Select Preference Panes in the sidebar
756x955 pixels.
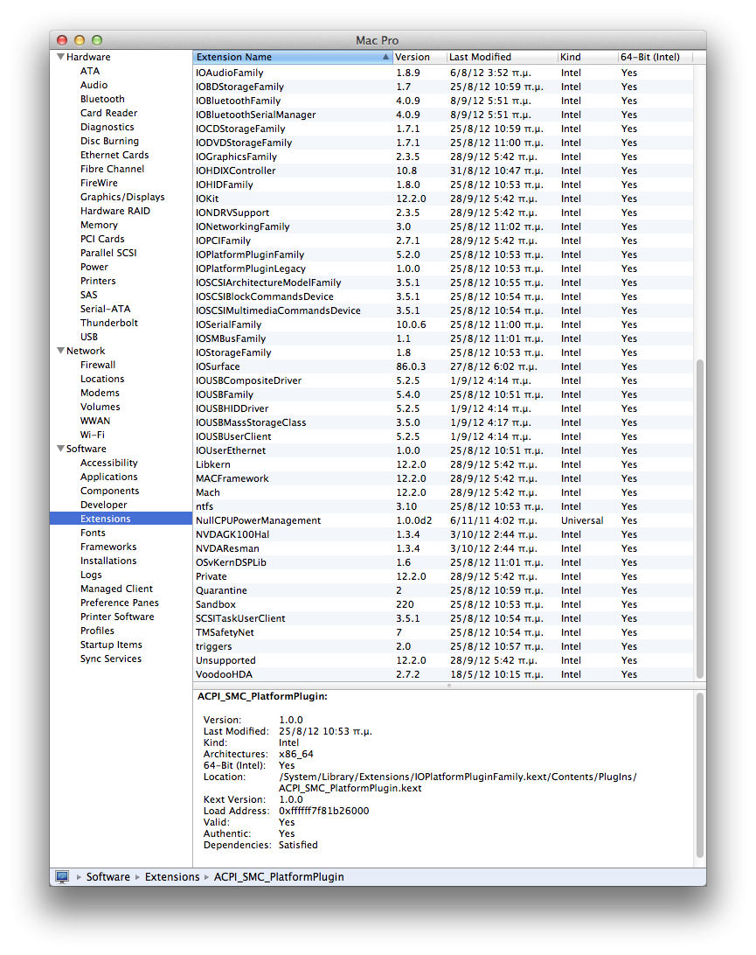pos(120,603)
